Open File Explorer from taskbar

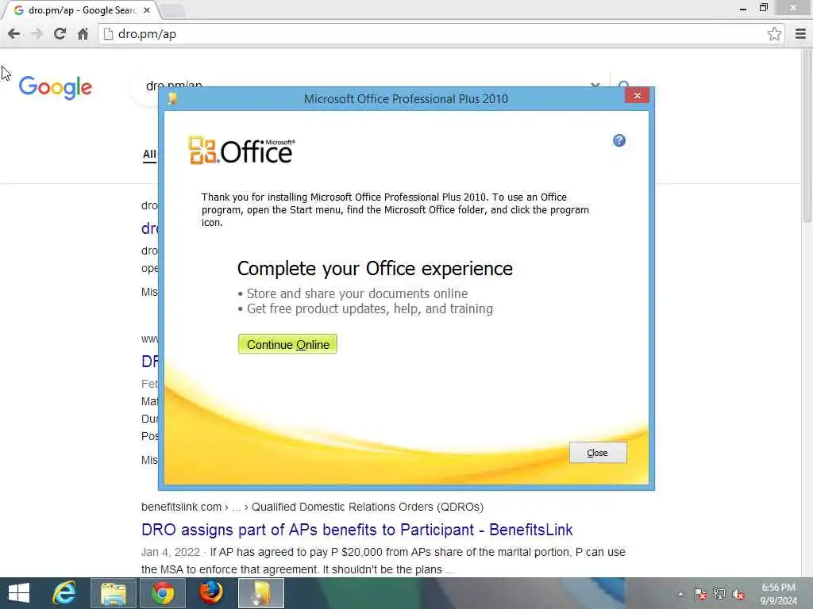pyautogui.click(x=114, y=593)
